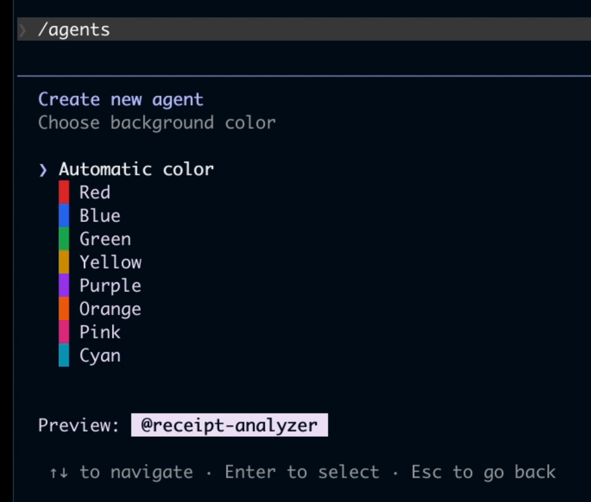Click the green color swatch
Screen dimensions: 591x502
pos(64,239)
